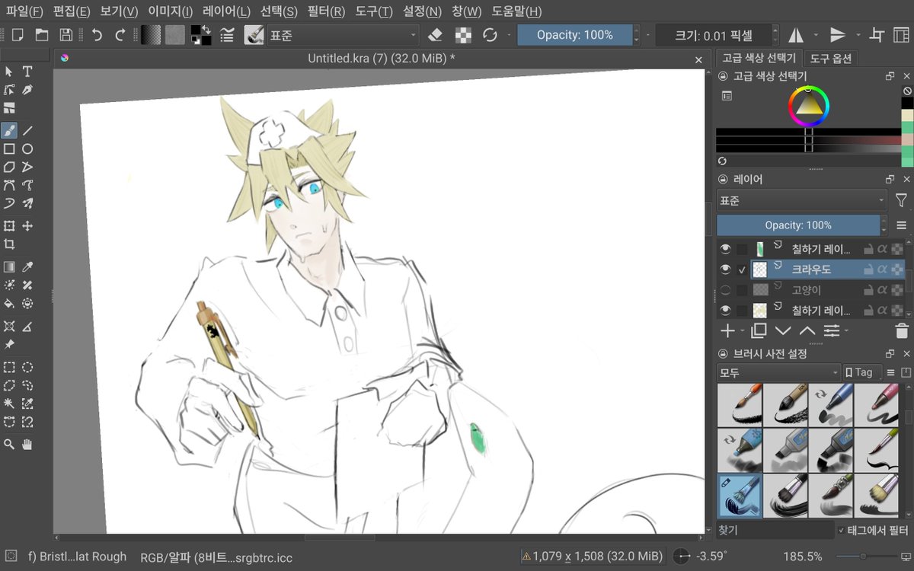Click the Tag button in brush presets
The width and height of the screenshot is (914, 571).
pyautogui.click(x=862, y=372)
